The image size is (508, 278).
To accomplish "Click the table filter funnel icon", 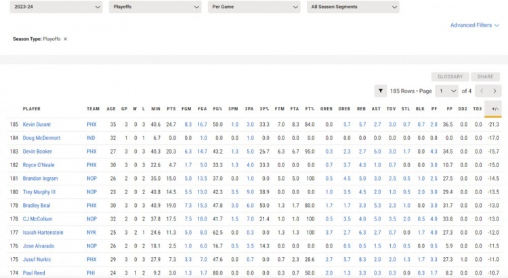I will (381, 91).
